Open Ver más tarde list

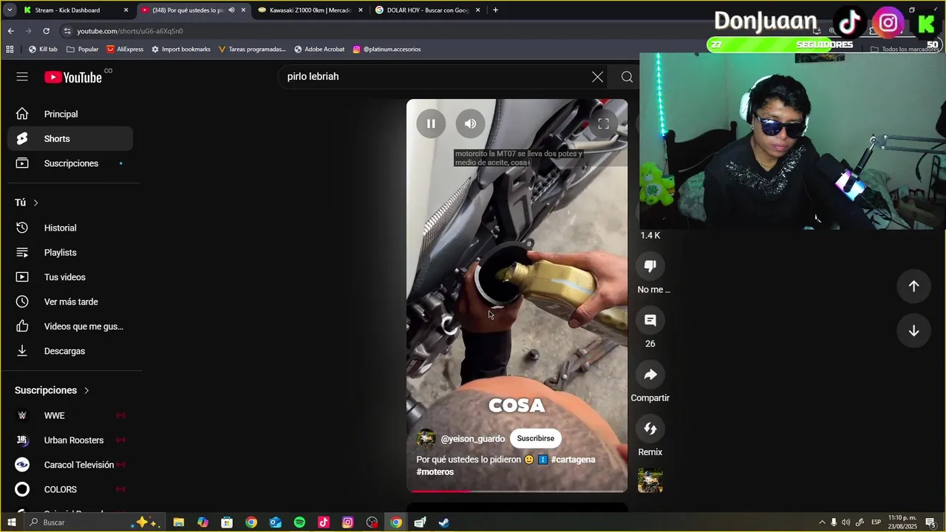[x=70, y=301]
